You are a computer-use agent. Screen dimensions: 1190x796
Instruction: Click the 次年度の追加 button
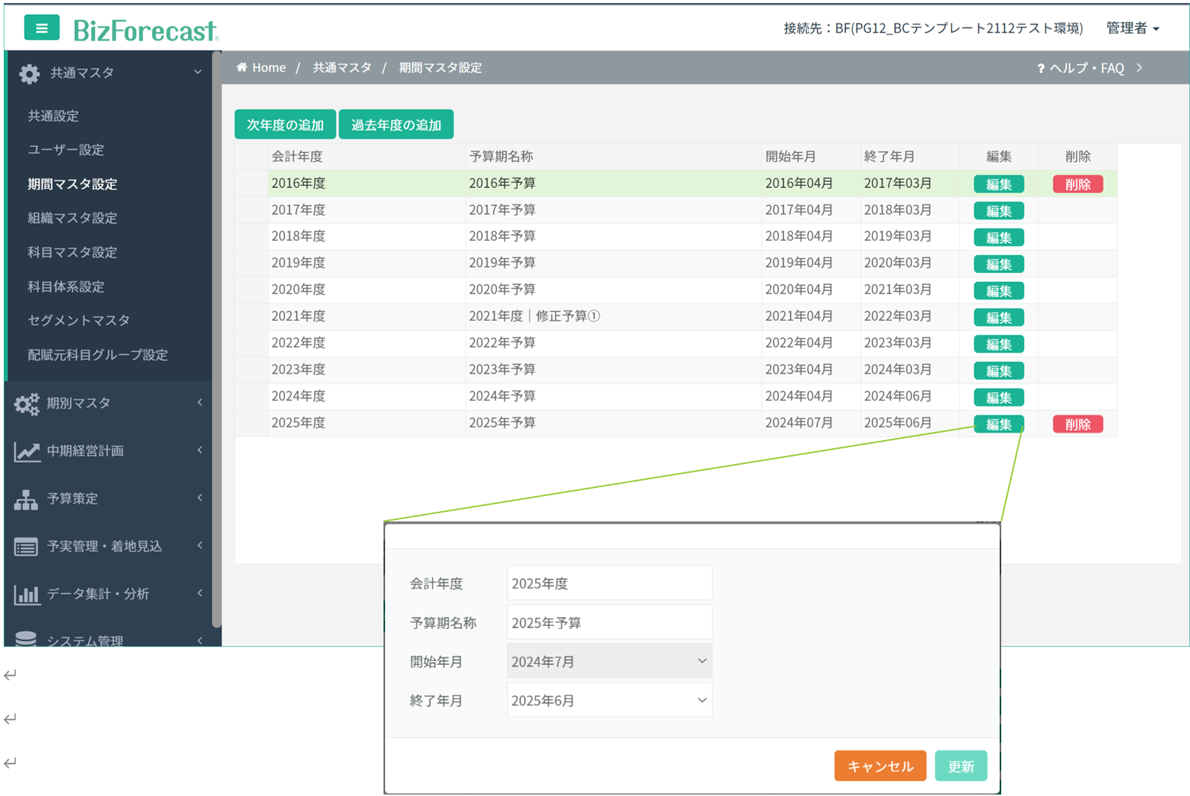285,125
